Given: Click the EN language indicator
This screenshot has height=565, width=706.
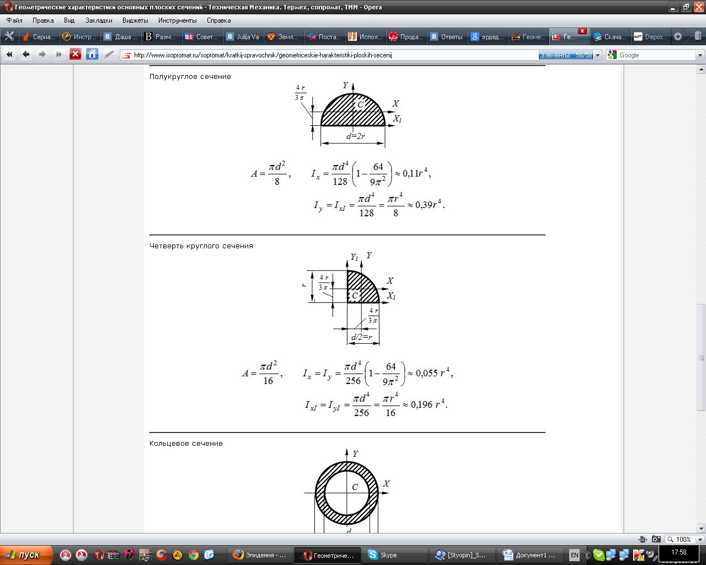Looking at the screenshot, I should point(575,555).
